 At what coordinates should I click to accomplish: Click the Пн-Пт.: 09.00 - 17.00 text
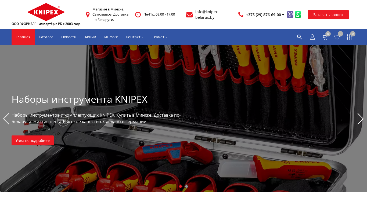coord(159,14)
